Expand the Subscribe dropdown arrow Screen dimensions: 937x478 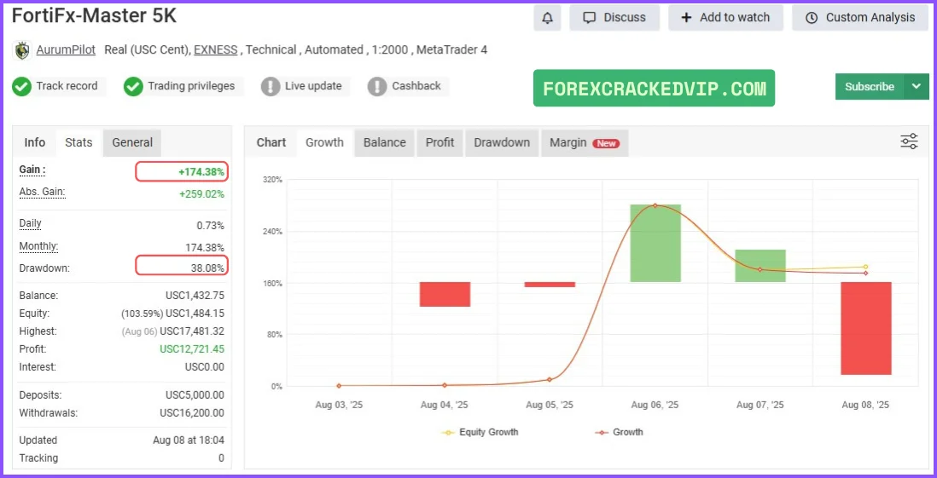click(917, 86)
